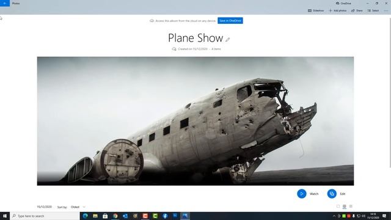Switch to the large tiles view
The height and width of the screenshot is (220, 391).
(x=338, y=207)
